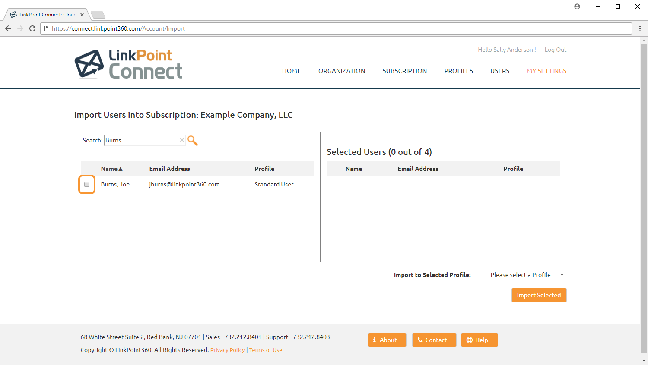Go to the ORGANIZATION page
648x365 pixels.
tap(342, 71)
